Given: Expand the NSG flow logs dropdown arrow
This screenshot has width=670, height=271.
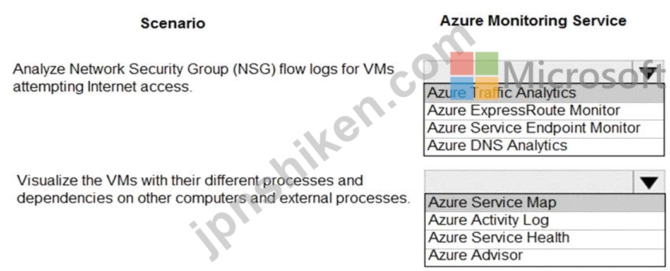Looking at the screenshot, I should pyautogui.click(x=649, y=72).
